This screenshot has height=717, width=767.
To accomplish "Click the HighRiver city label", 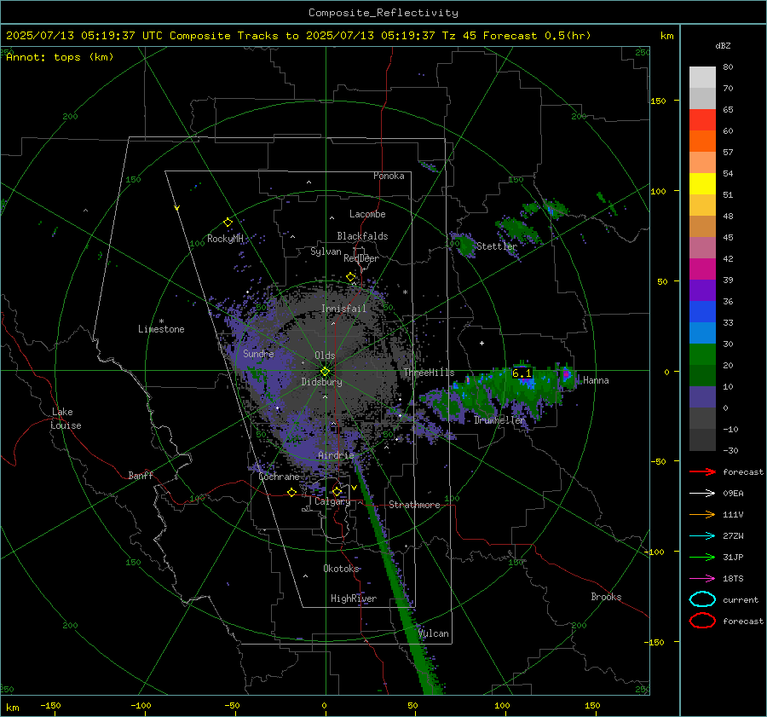I will pyautogui.click(x=354, y=598).
